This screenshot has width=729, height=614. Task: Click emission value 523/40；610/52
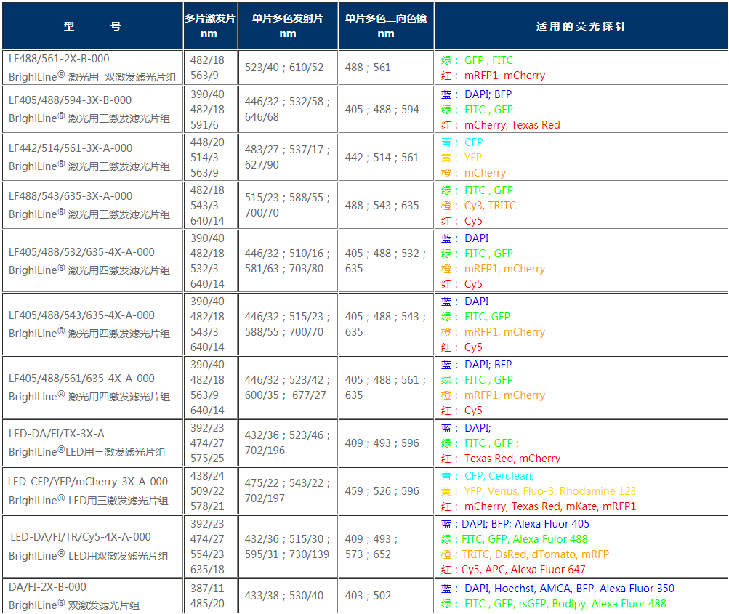coord(284,68)
